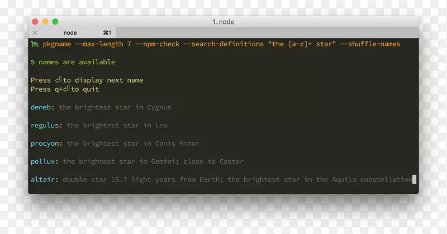Select the node tab
Viewport: 447px width, 234px height.
[72, 33]
